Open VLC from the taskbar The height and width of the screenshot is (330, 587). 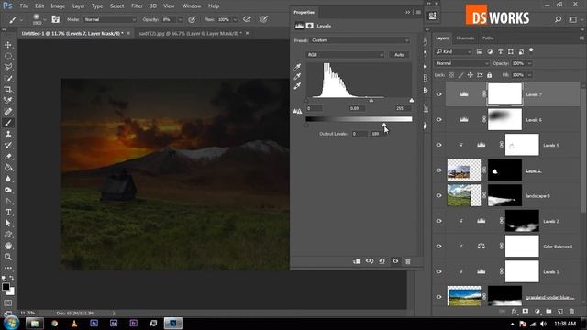(x=74, y=324)
